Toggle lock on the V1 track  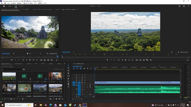(76, 82)
